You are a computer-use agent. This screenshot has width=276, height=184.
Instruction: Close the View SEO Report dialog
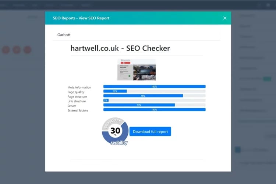point(225,18)
